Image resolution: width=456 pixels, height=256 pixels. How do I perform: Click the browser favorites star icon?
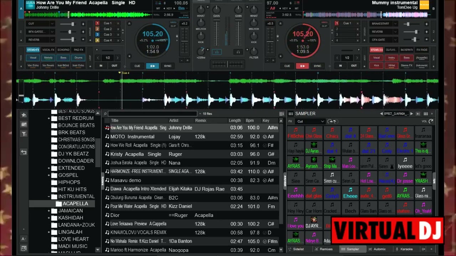[x=24, y=115]
